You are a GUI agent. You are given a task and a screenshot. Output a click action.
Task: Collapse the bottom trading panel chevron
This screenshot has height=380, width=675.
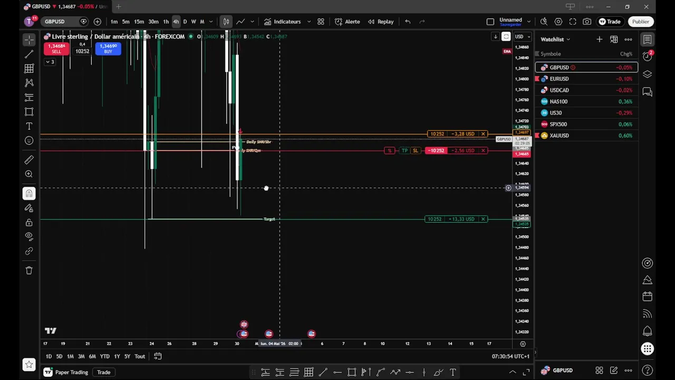click(513, 372)
